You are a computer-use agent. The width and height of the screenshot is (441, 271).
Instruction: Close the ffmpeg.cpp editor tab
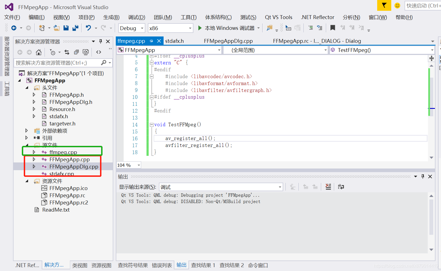pos(159,41)
